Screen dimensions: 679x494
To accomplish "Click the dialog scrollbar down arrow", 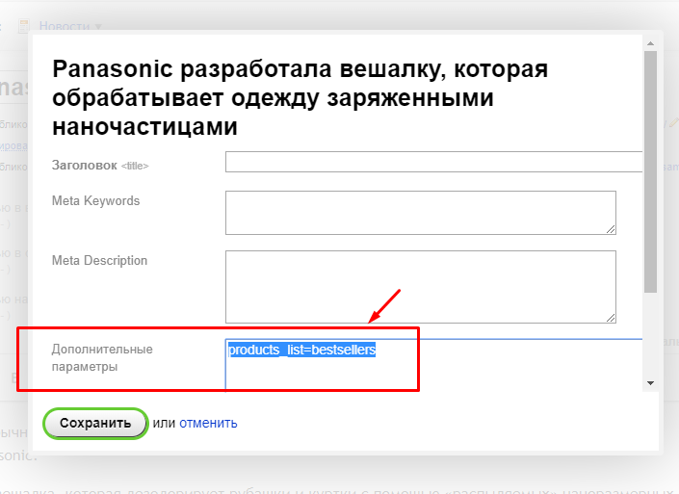I will (x=651, y=382).
